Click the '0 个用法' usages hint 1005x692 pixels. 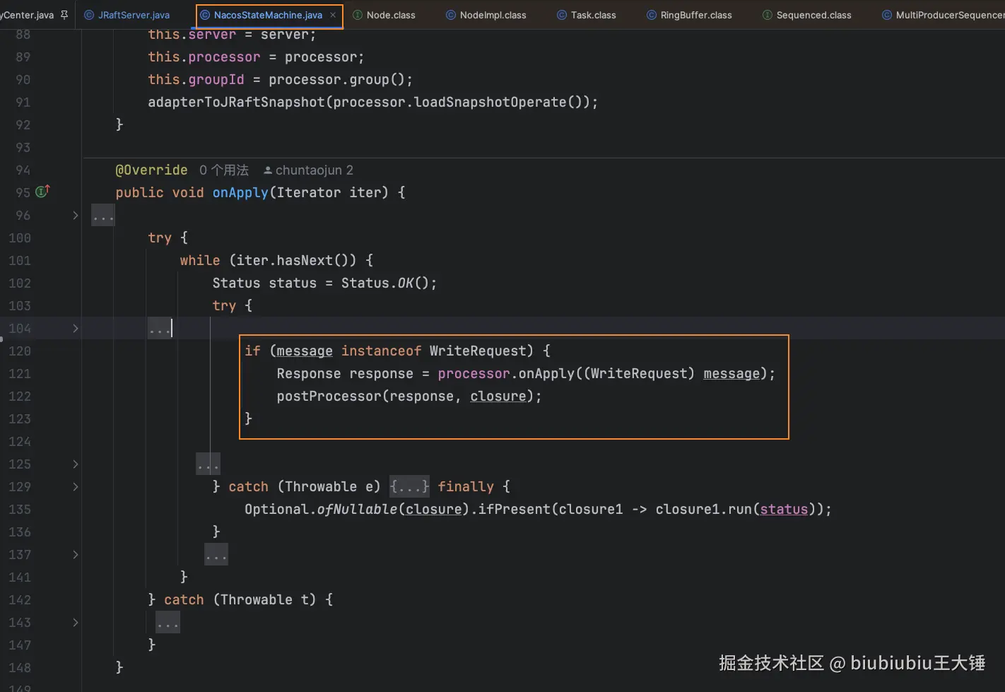pos(224,170)
